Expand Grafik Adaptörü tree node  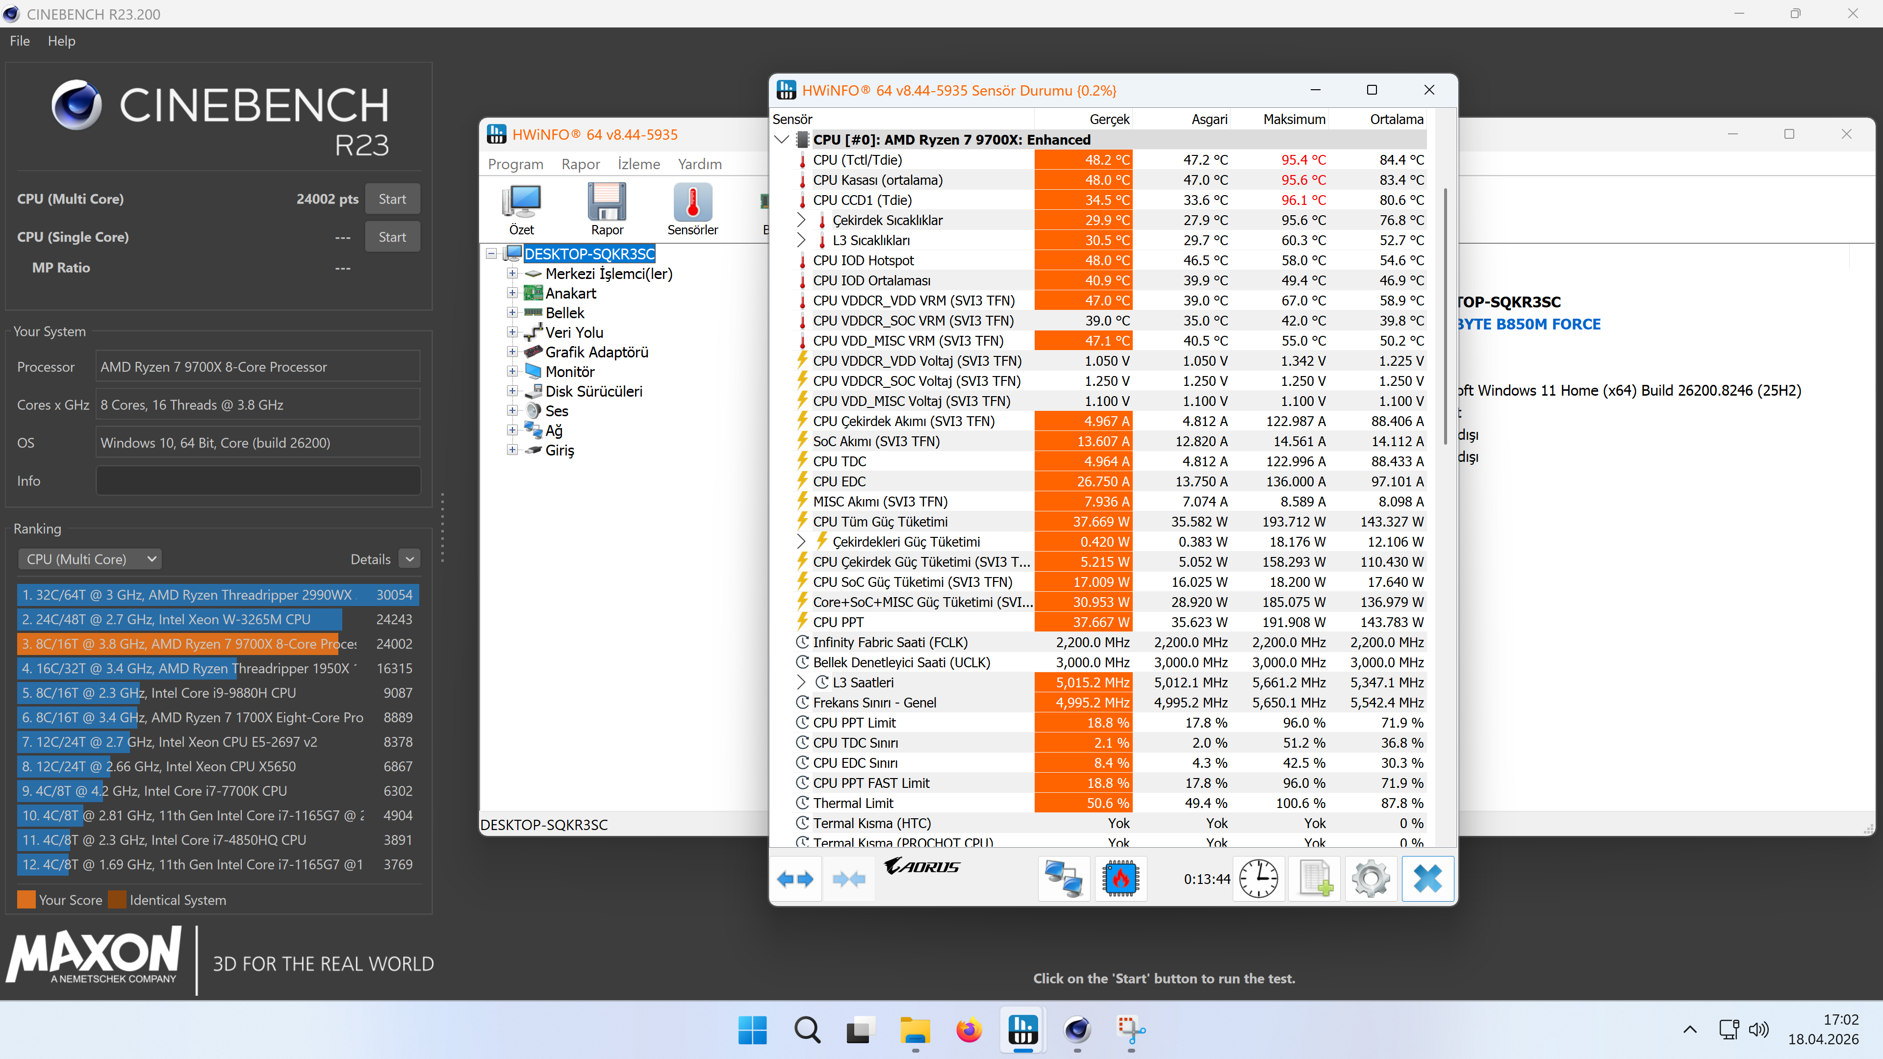(x=512, y=352)
